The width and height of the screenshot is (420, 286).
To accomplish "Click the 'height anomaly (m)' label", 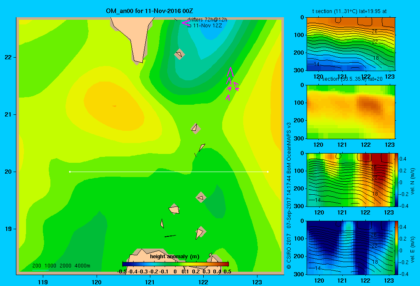I will (x=175, y=257).
